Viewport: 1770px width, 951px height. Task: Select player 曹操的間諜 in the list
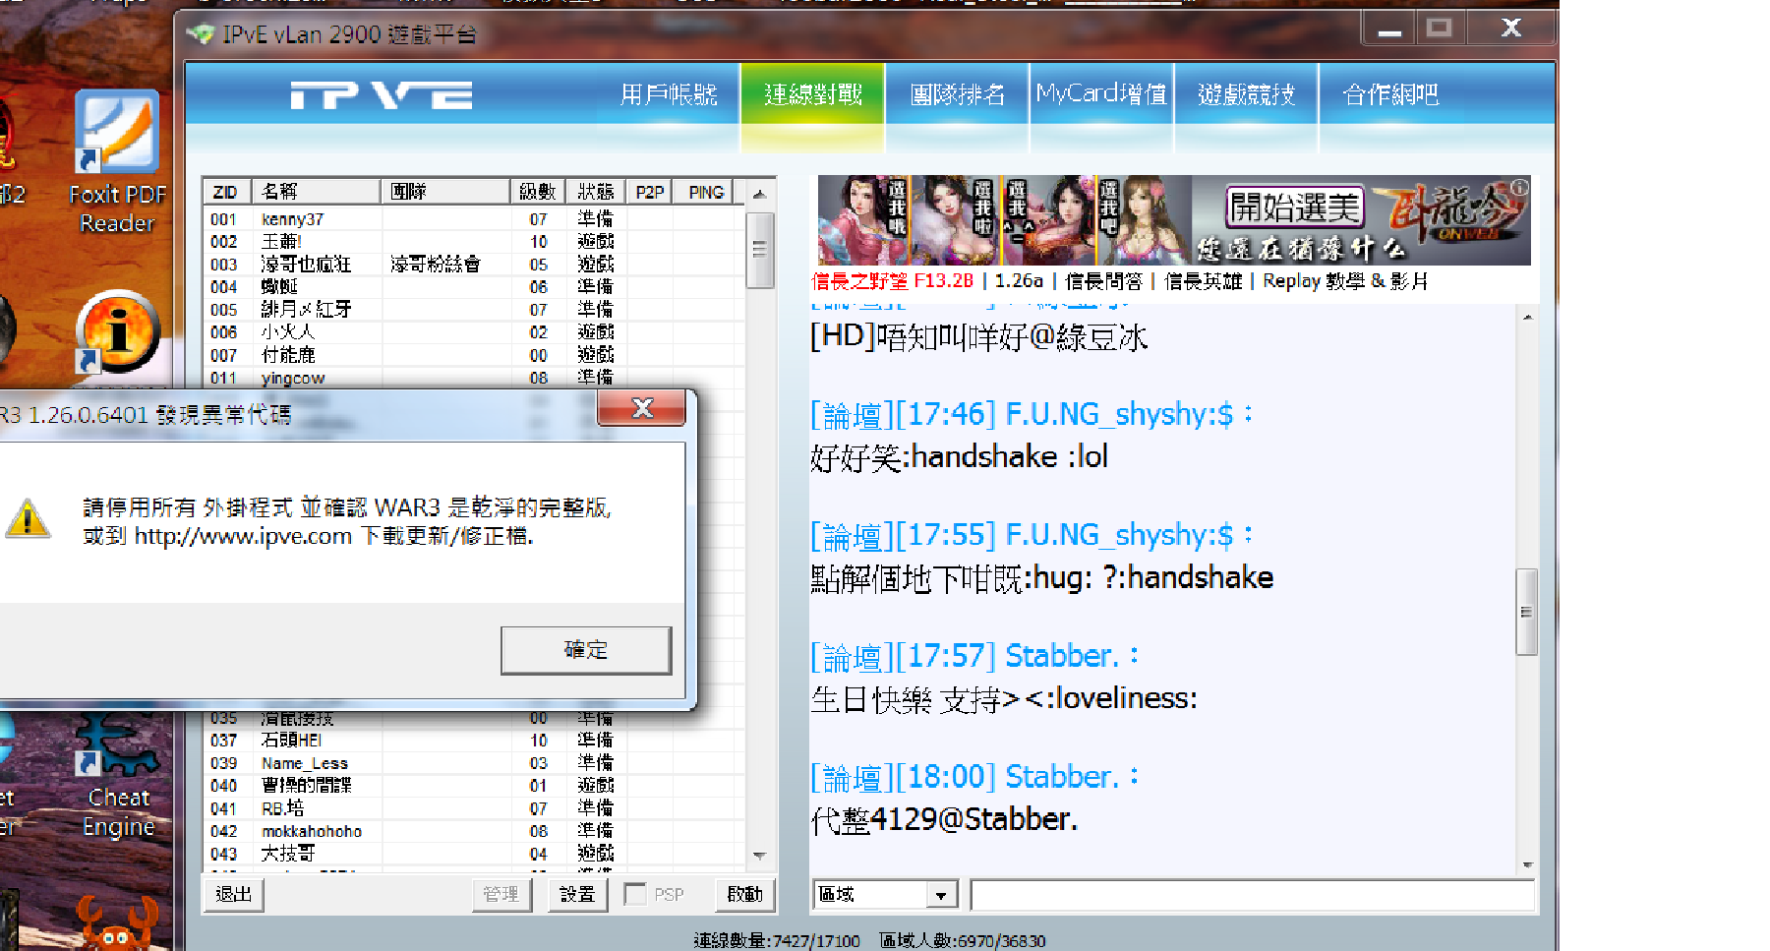(x=474, y=786)
